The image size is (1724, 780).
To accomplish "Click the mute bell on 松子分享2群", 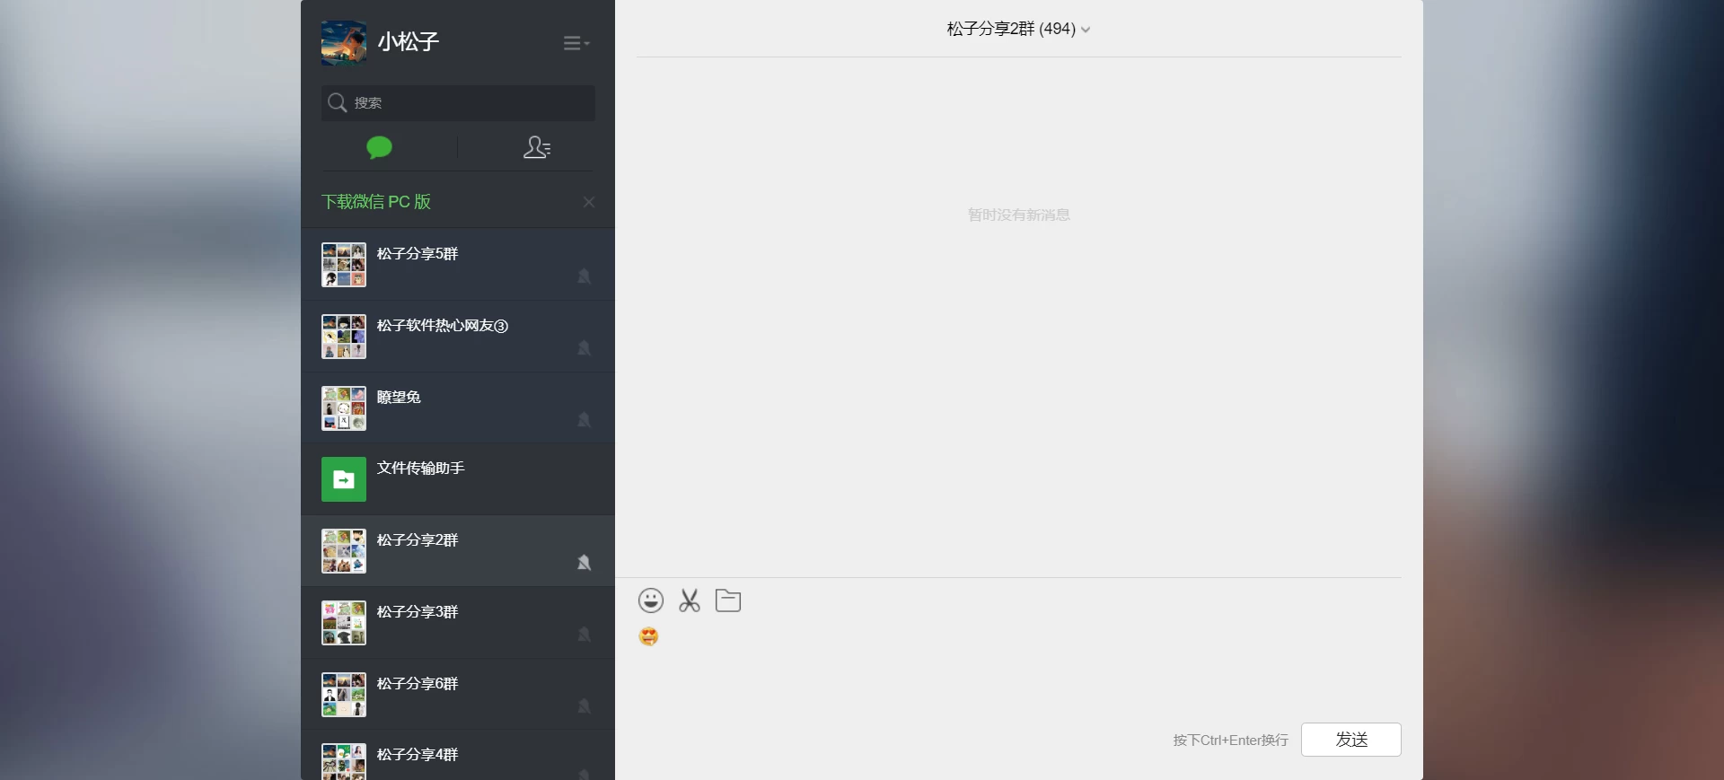I will click(x=584, y=563).
